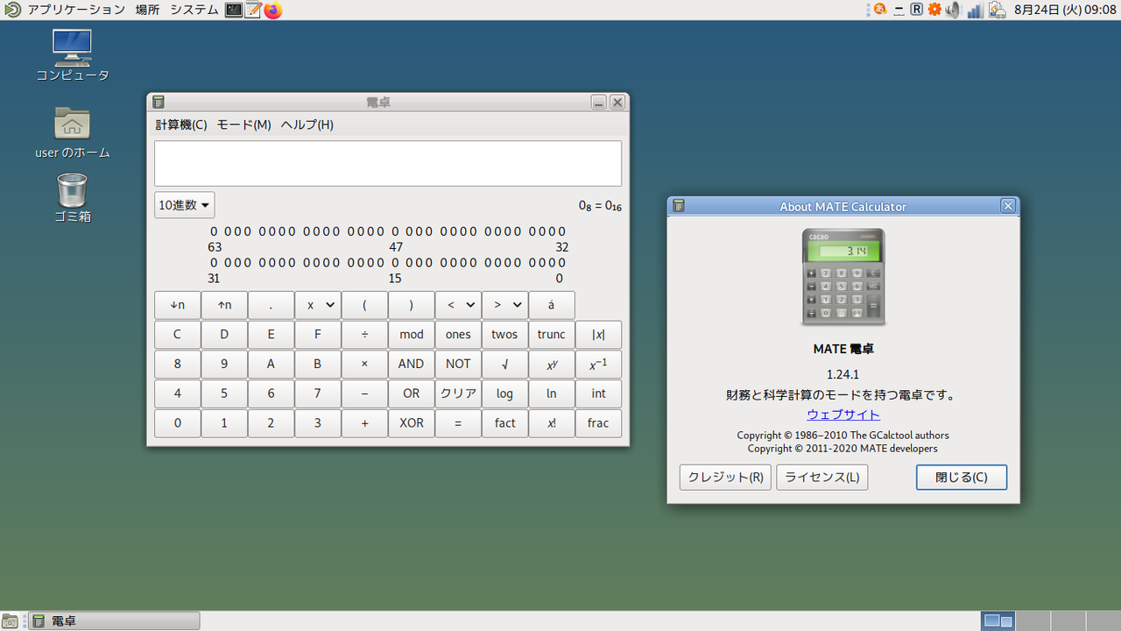Screen dimensions: 1121x631
Task: Expand the x variable dropdown button
Action: (x=317, y=305)
